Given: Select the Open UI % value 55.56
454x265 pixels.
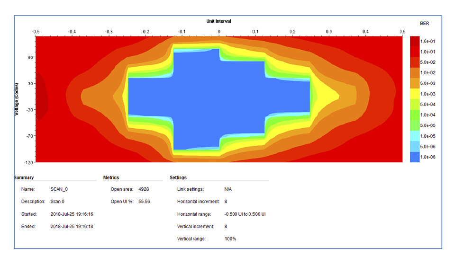Looking at the screenshot, I should coord(144,202).
